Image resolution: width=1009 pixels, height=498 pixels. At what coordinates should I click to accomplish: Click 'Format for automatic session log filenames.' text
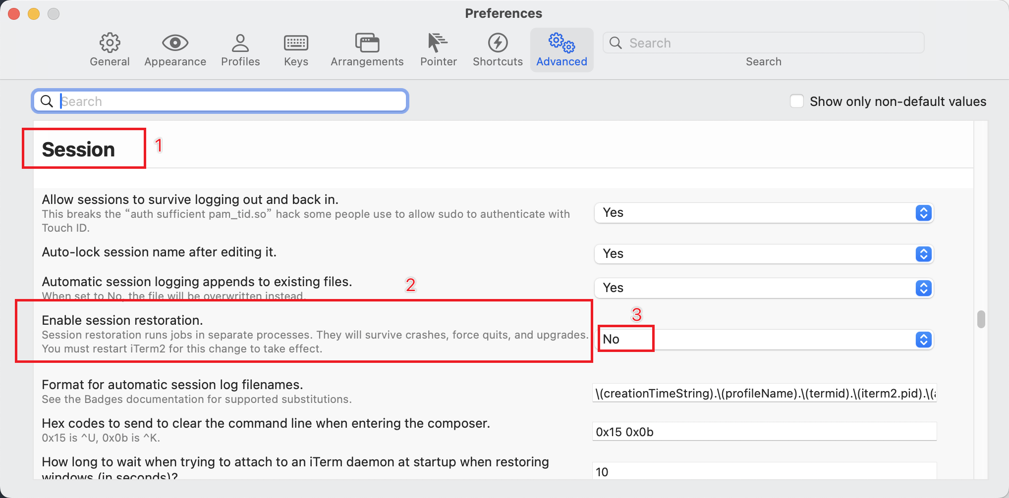pos(172,385)
